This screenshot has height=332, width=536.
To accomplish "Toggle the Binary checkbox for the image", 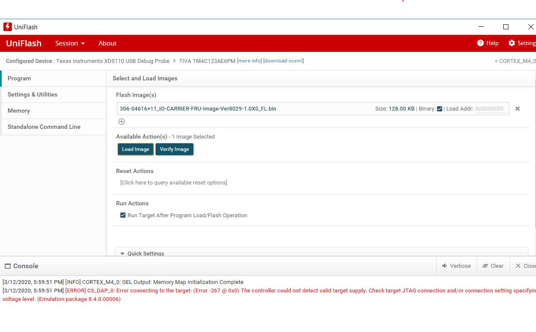I will (x=440, y=108).
